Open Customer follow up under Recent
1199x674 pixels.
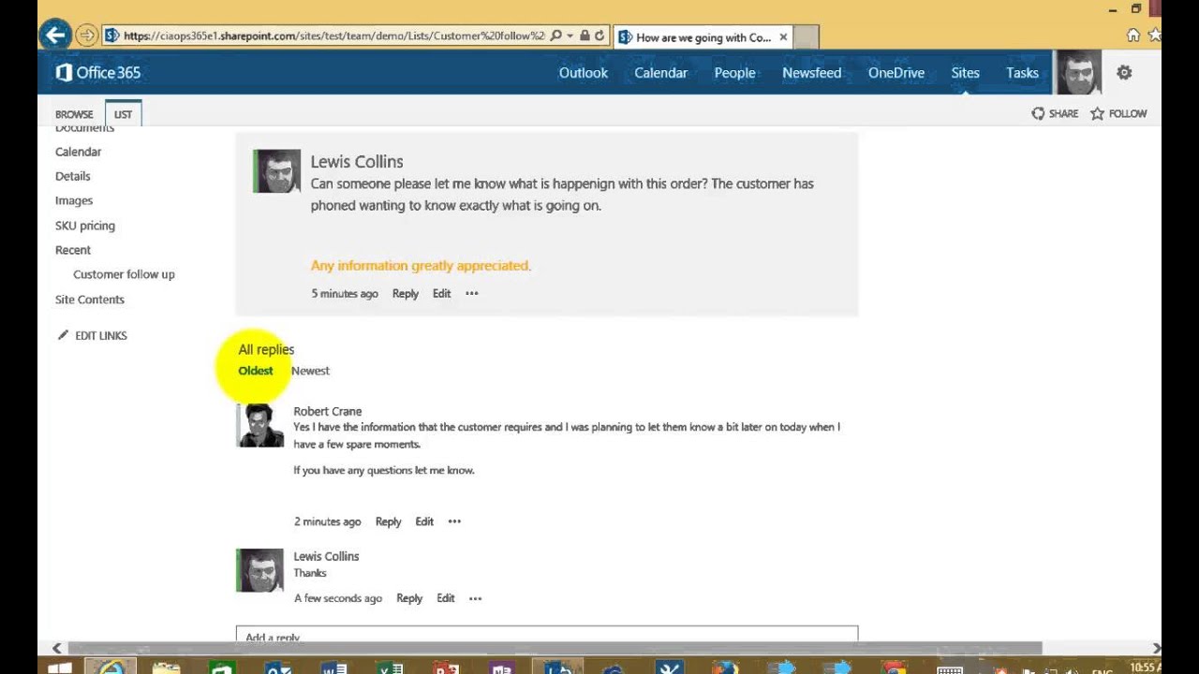(x=124, y=274)
